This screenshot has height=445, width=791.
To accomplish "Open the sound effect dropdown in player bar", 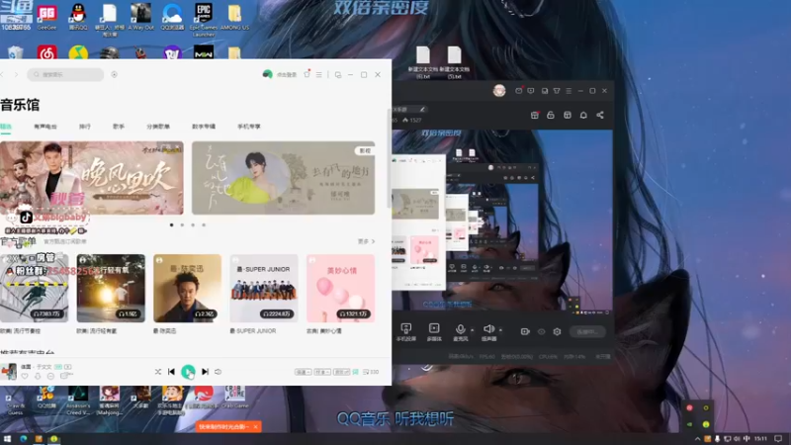I will coord(341,372).
